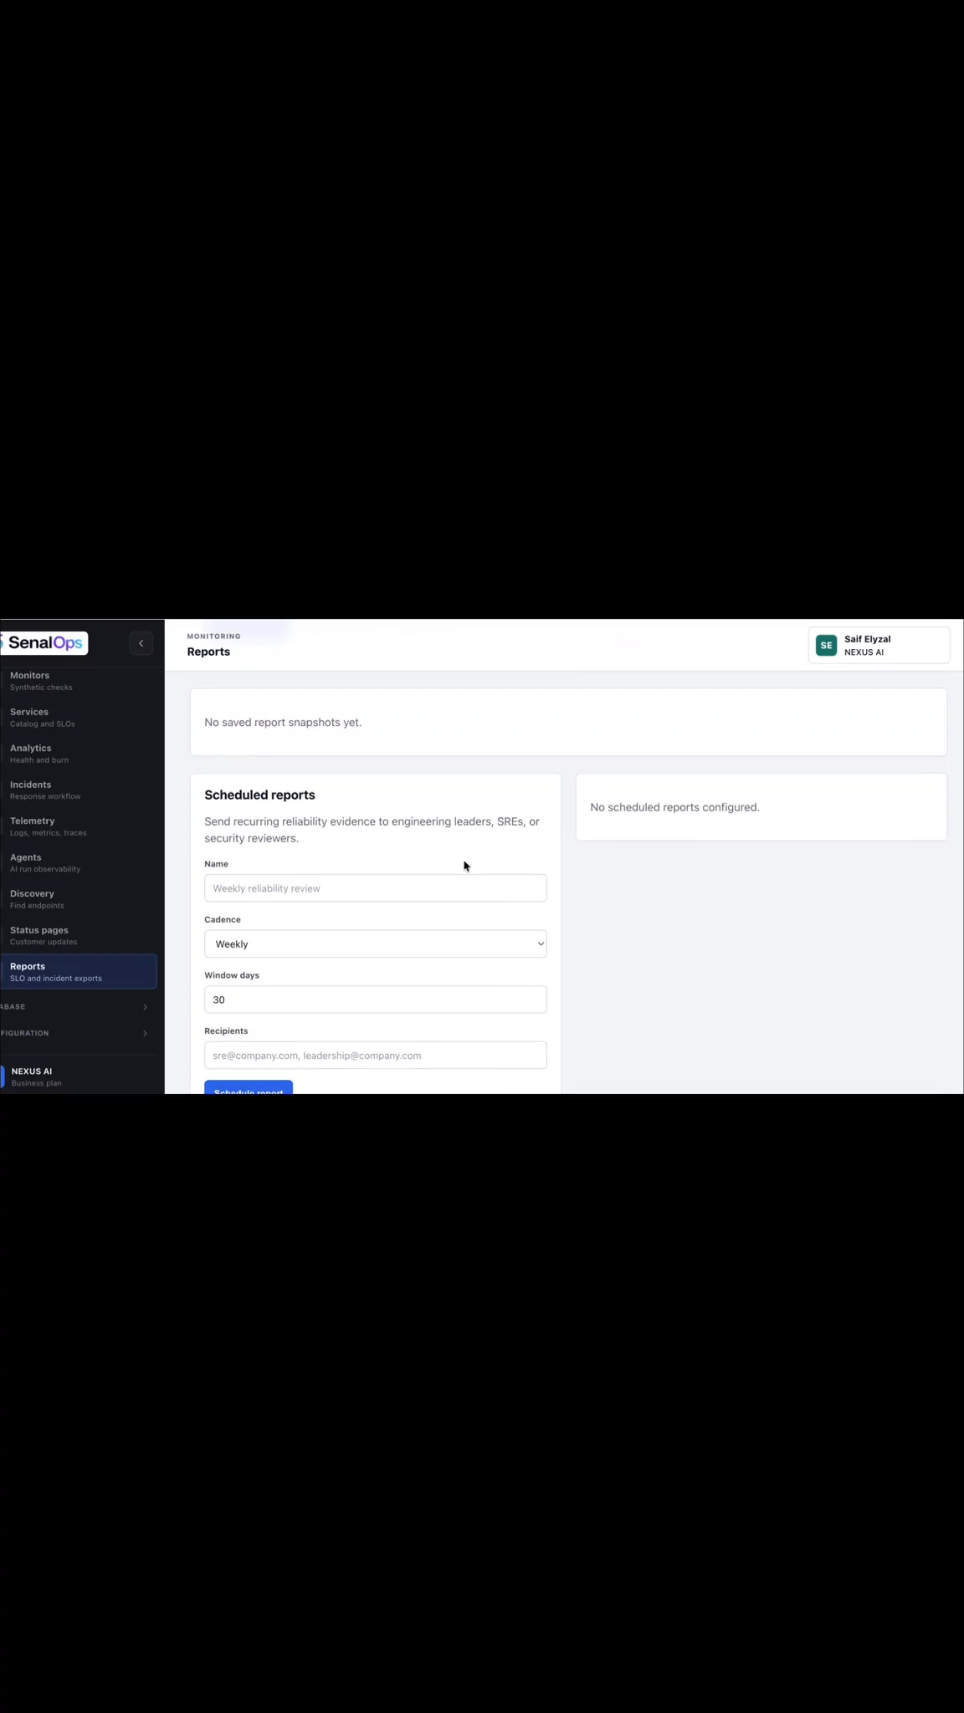The height and width of the screenshot is (1713, 964).
Task: Click the Window days field
Action: (376, 1000)
